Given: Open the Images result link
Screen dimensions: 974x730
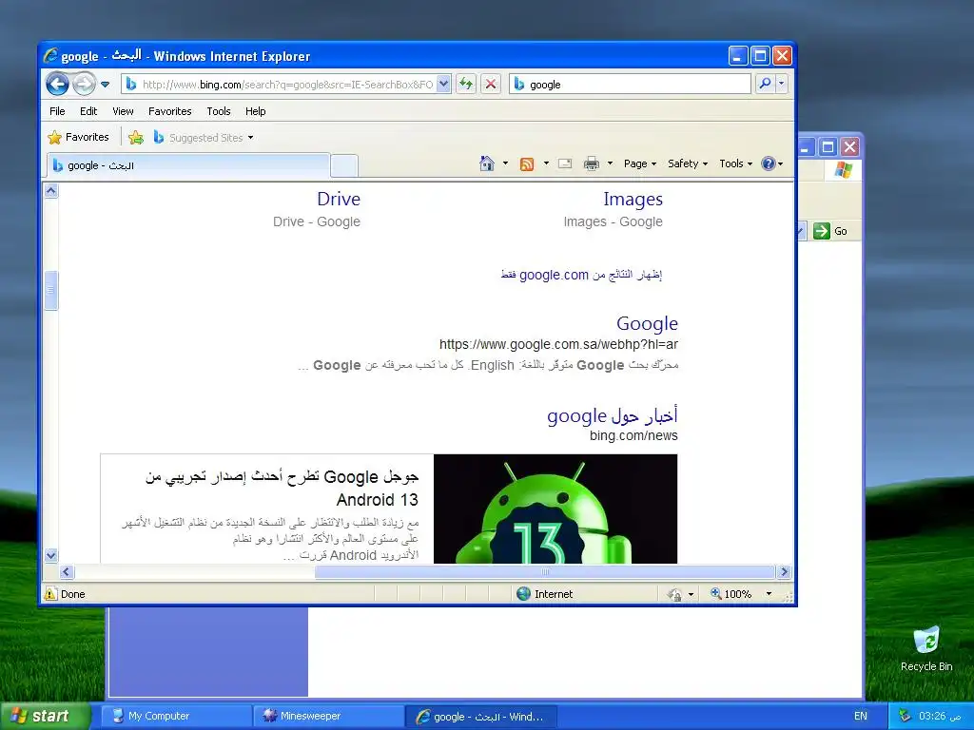Looking at the screenshot, I should coord(633,199).
